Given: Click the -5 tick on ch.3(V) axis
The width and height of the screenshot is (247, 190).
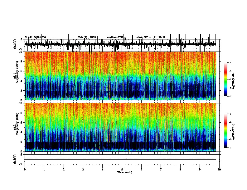Looking at the screenshot, I should 21,164.
